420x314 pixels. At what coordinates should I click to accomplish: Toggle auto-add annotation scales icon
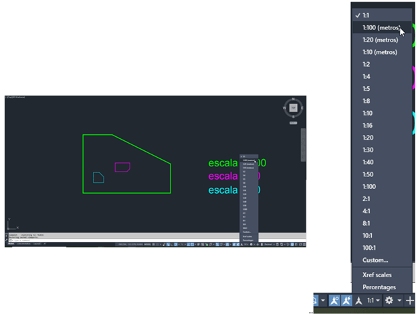click(x=345, y=301)
